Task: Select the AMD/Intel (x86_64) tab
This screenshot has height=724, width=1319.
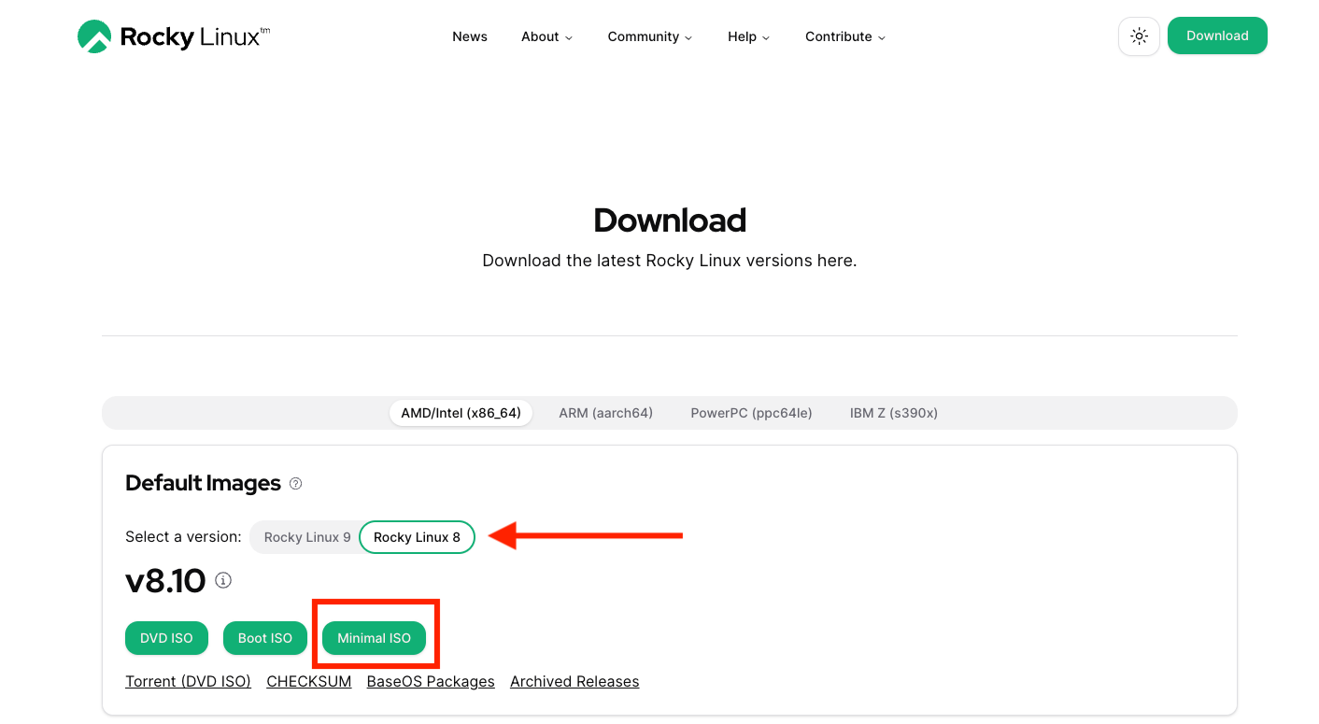Action: (461, 413)
